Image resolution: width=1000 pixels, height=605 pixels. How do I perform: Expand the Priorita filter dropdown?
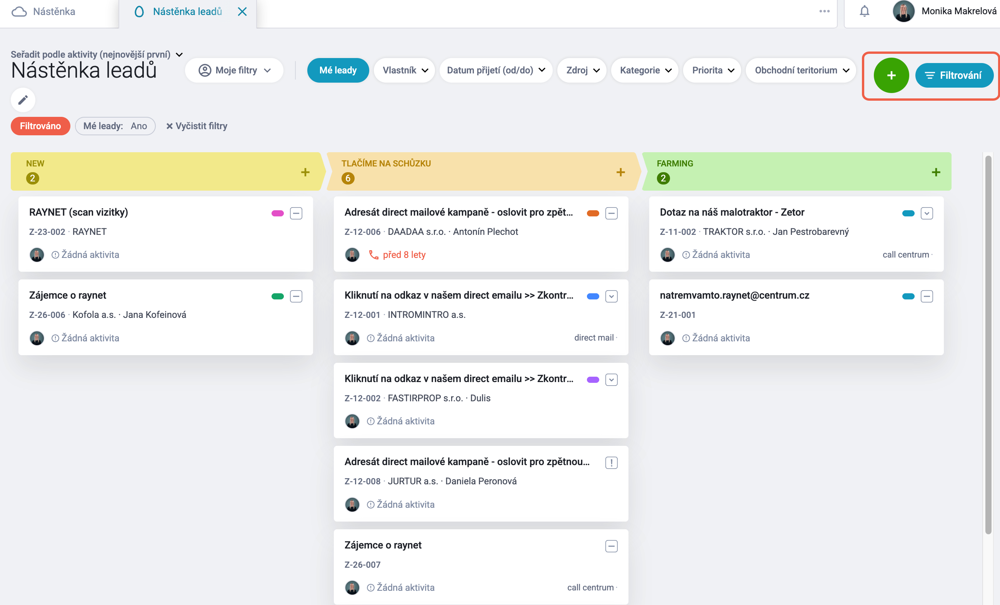coord(712,70)
